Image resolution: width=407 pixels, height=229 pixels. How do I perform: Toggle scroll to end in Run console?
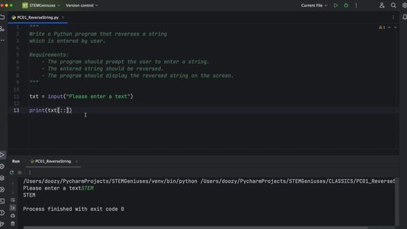(x=13, y=208)
